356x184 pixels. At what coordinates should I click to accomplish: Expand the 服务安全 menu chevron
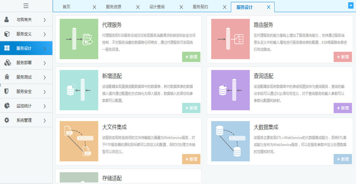coord(45,92)
